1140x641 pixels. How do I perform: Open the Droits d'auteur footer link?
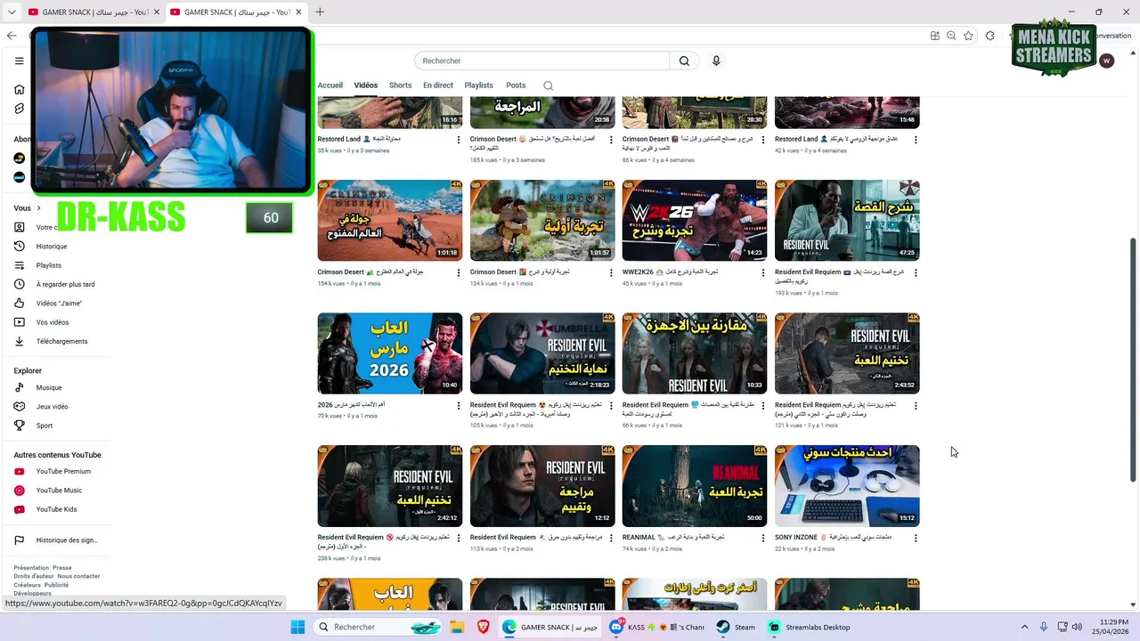pyautogui.click(x=34, y=576)
